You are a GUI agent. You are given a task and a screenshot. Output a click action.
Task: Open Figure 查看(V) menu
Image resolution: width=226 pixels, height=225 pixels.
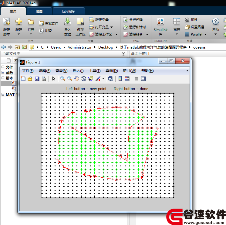click(61, 71)
